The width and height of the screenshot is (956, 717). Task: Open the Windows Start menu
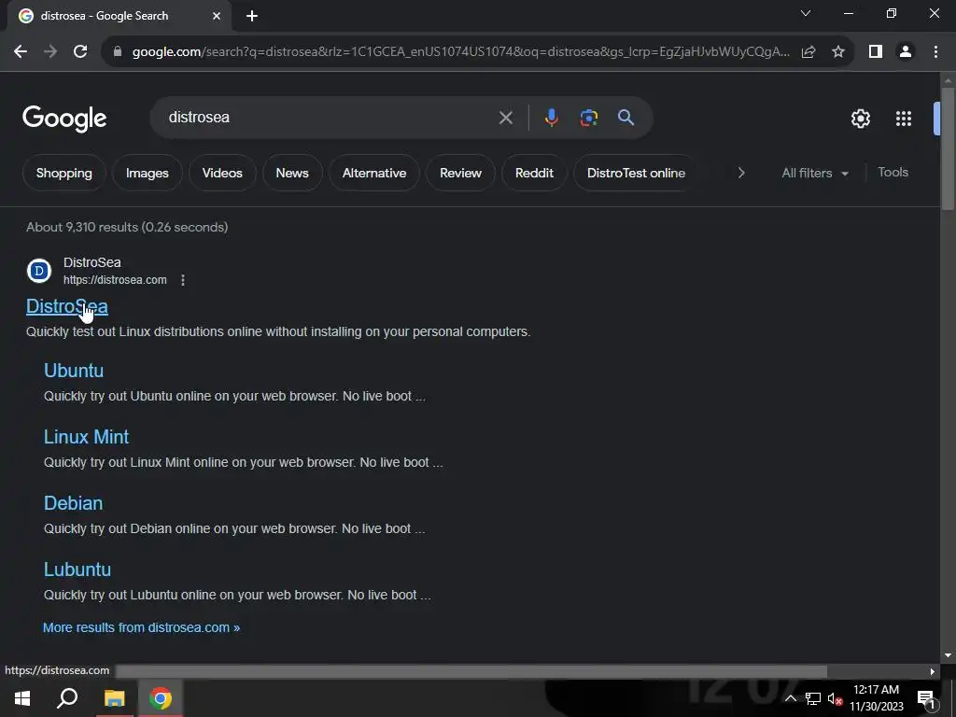[22, 698]
